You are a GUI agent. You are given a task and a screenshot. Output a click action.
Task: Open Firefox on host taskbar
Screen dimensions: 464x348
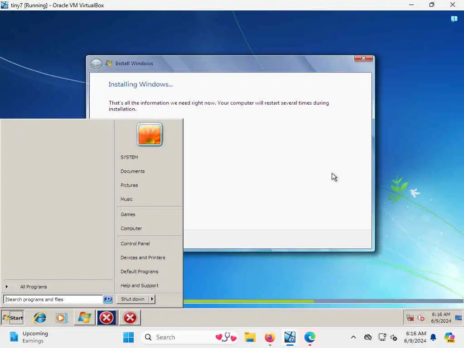pyautogui.click(x=270, y=337)
